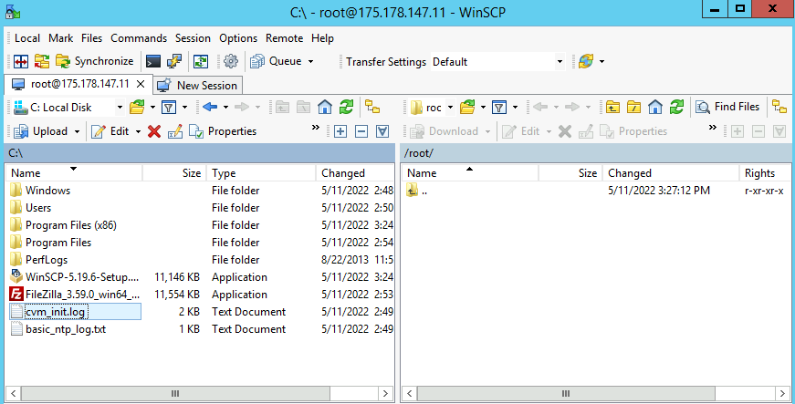Screen dimensions: 795x404
Task: Open the Commands menu
Action: tap(139, 38)
